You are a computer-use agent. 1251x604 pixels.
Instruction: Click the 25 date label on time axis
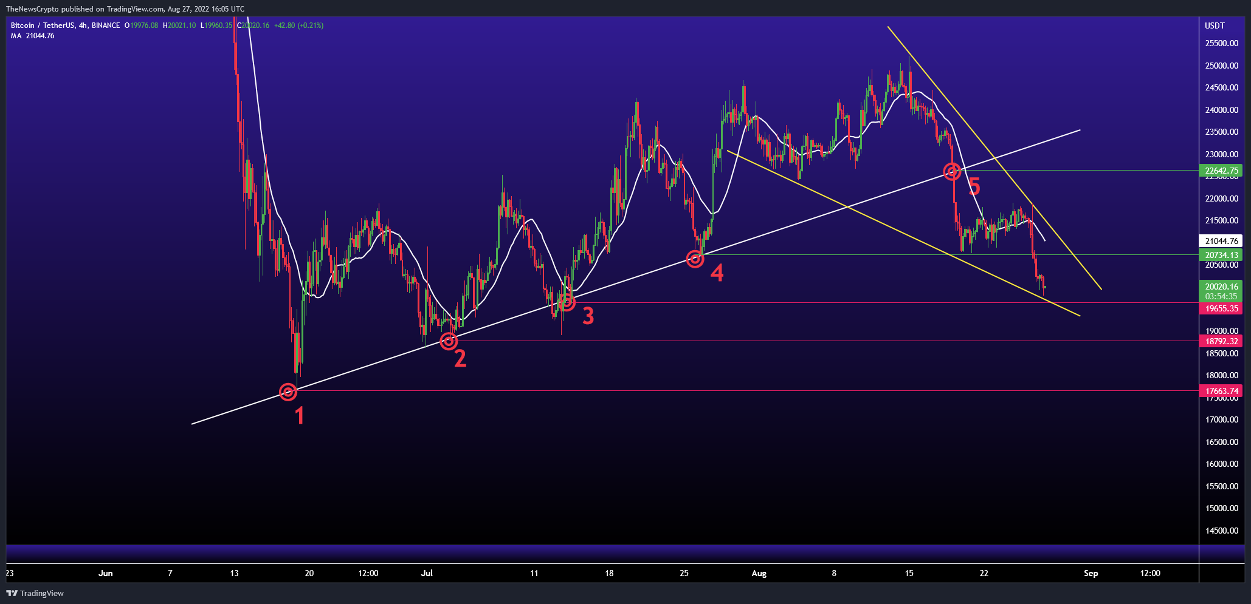pos(684,573)
